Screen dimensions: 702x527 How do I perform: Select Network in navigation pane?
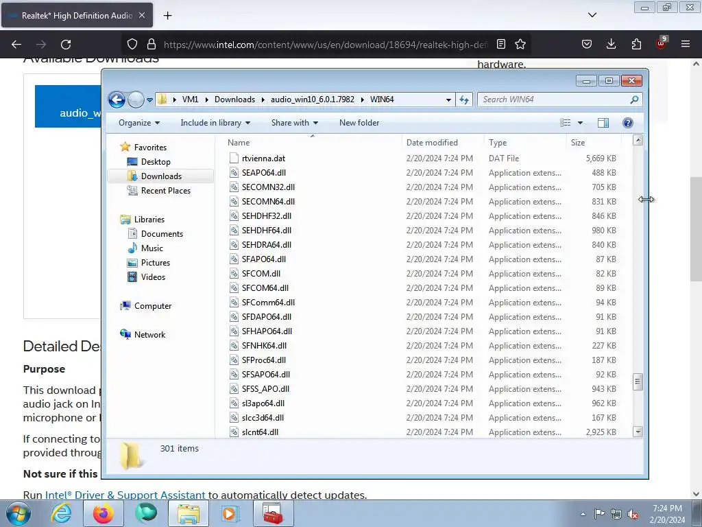click(149, 335)
